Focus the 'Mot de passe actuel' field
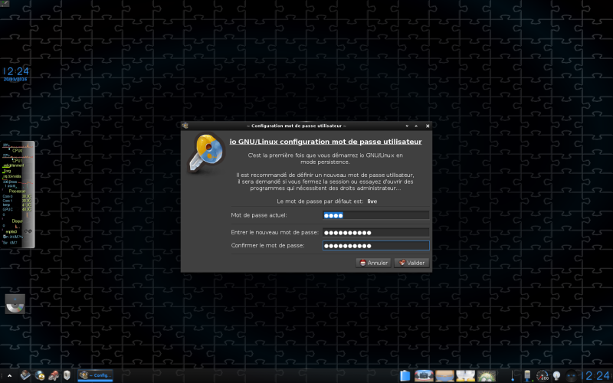Viewport: 613px width, 383px height. click(375, 215)
